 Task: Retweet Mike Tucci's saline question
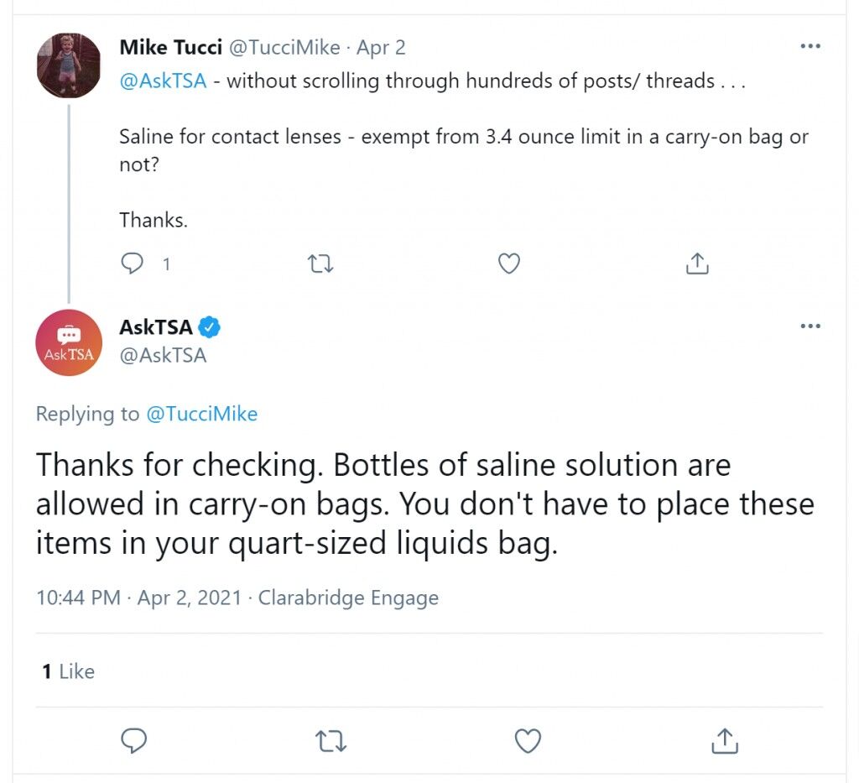point(320,264)
